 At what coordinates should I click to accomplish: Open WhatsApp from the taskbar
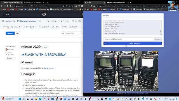pyautogui.click(x=143, y=99)
